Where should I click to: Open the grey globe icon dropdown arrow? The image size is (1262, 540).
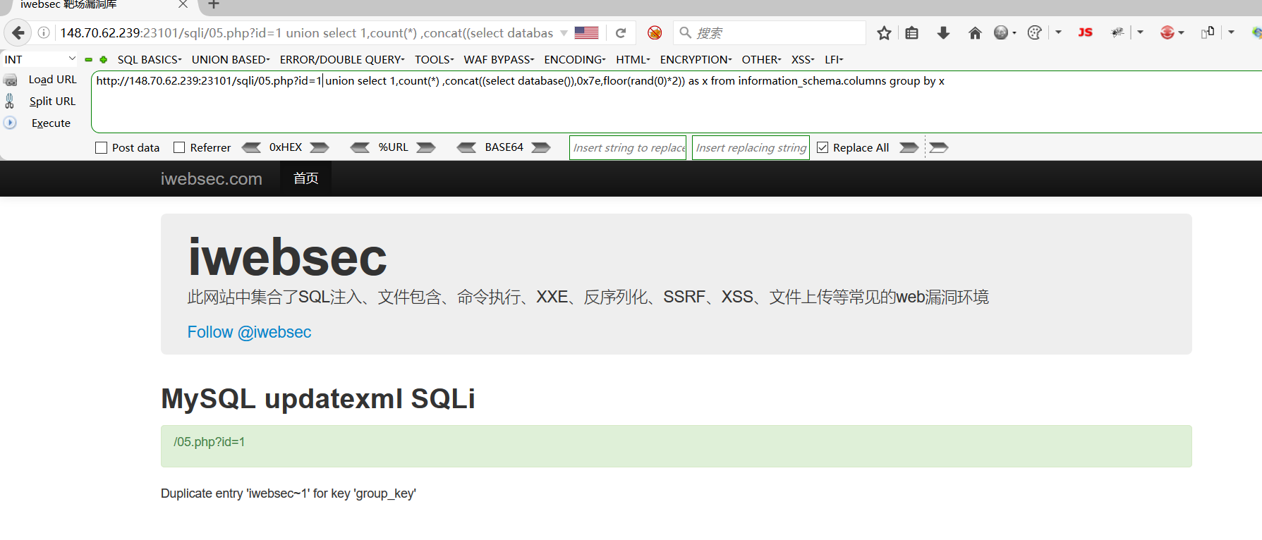tap(1014, 32)
